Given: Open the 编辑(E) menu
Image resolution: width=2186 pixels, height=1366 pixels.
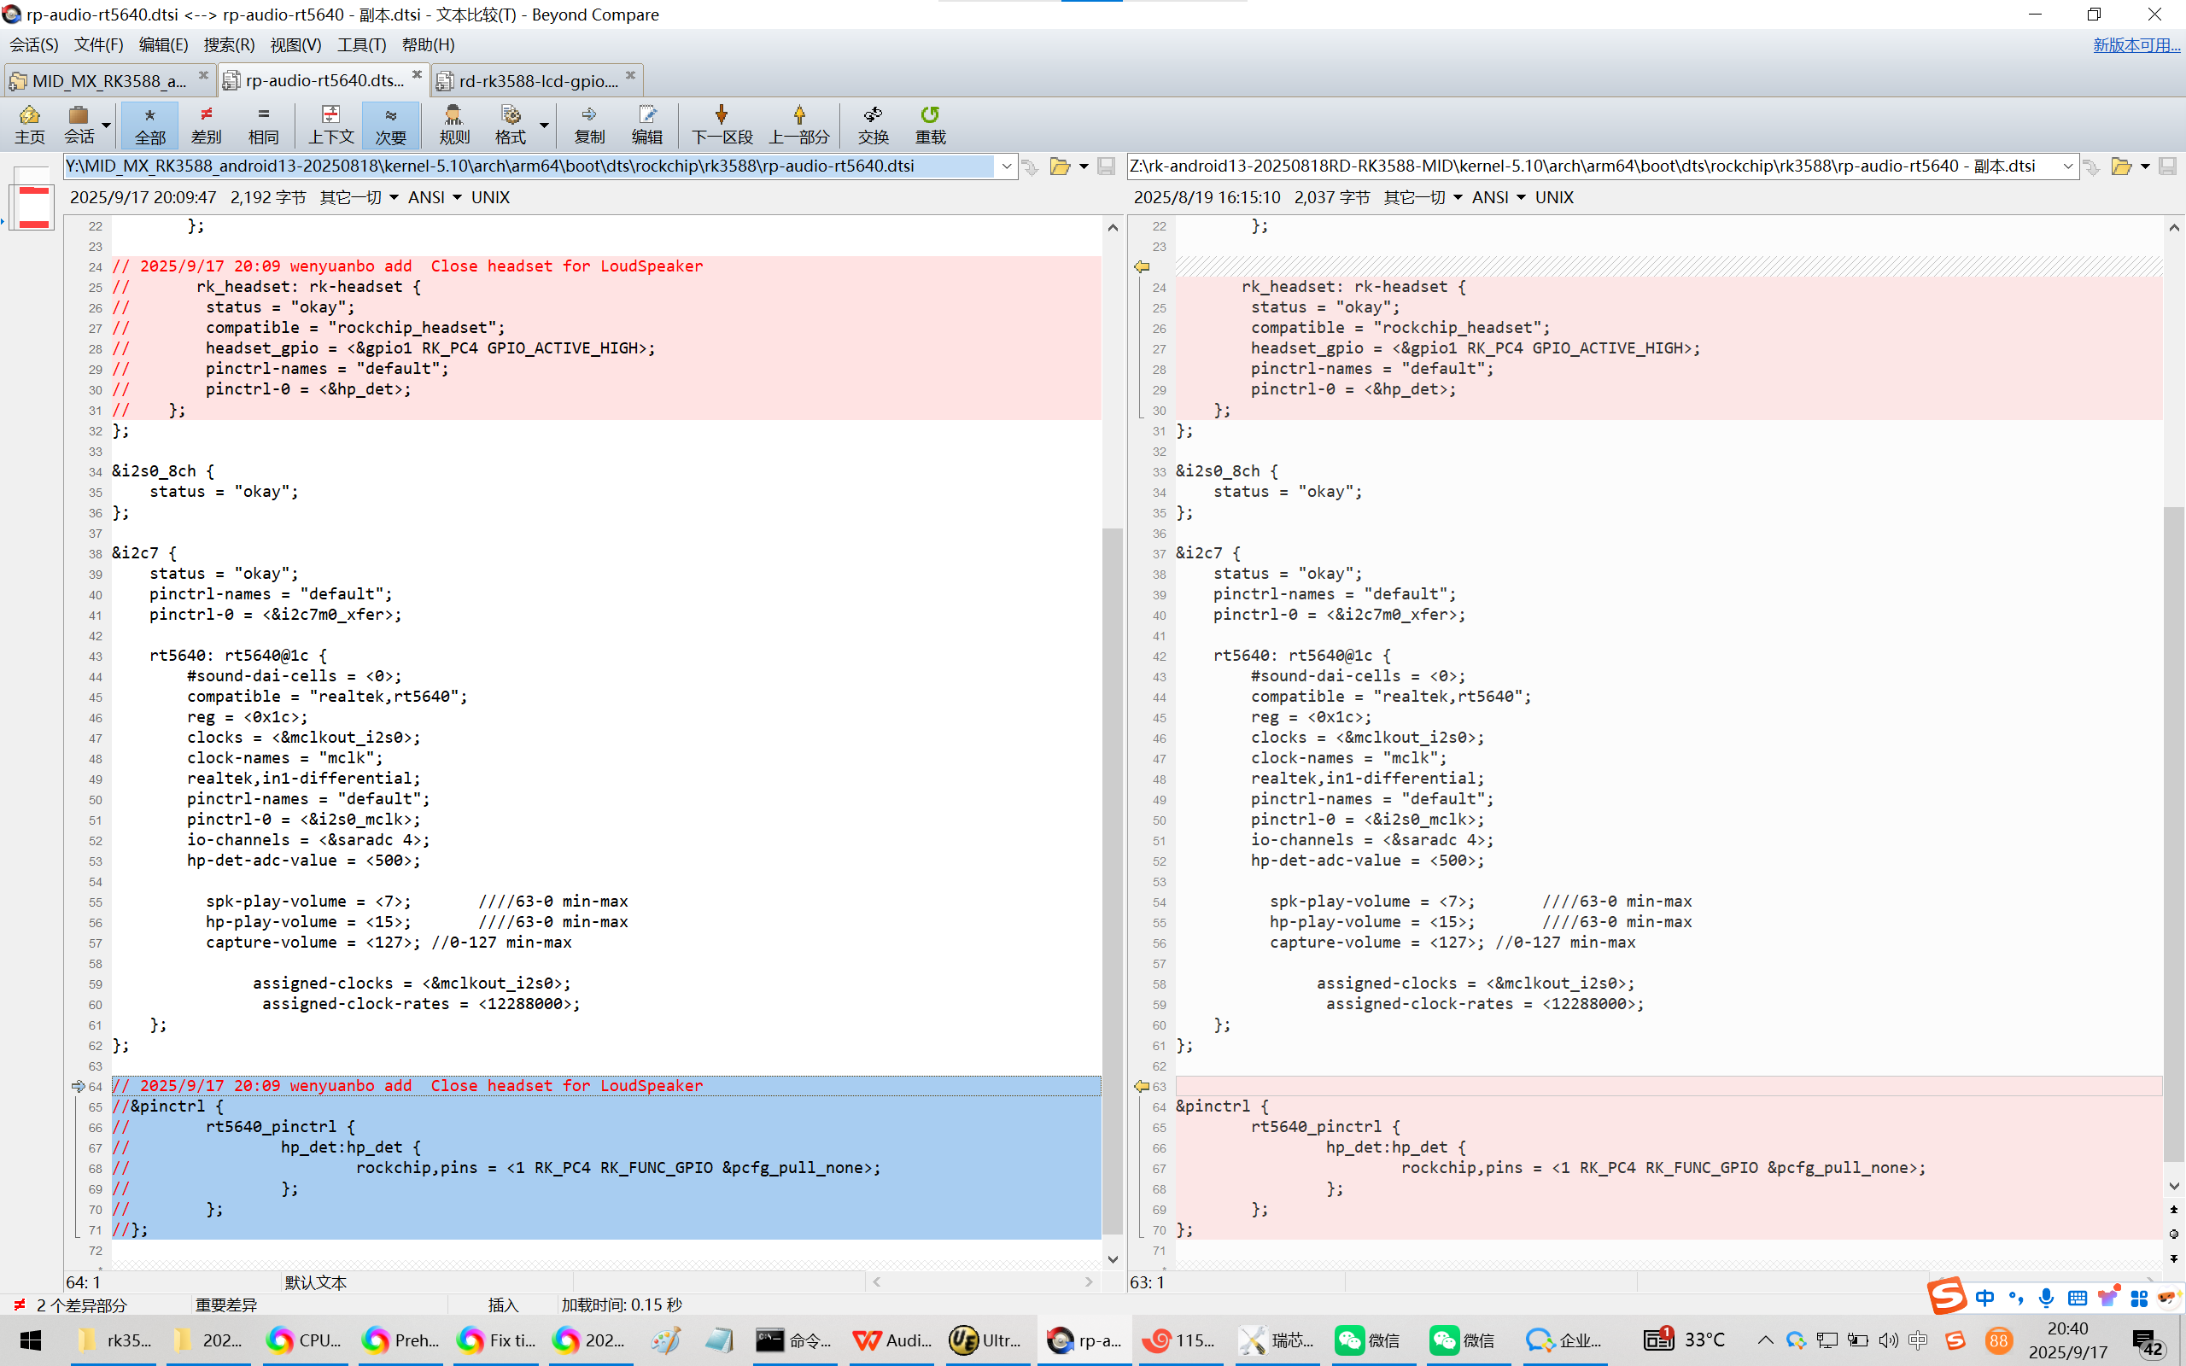Looking at the screenshot, I should point(163,44).
